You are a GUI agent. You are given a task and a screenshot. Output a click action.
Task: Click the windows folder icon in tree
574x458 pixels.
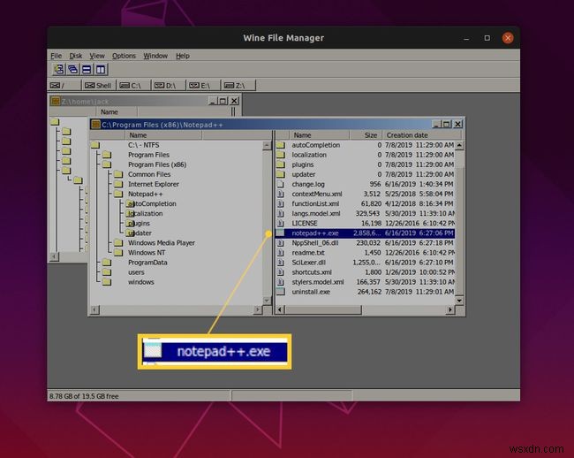107,282
